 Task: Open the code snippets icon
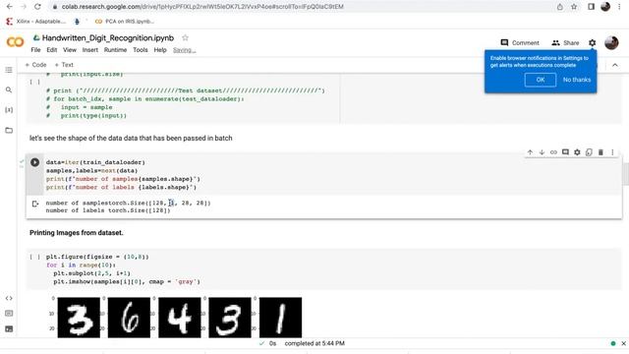9,298
